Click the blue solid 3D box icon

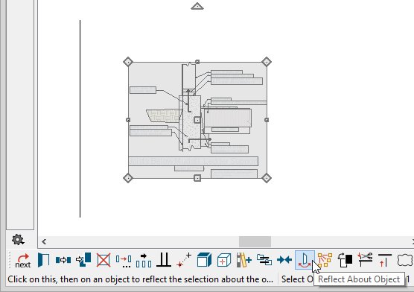coord(204,260)
